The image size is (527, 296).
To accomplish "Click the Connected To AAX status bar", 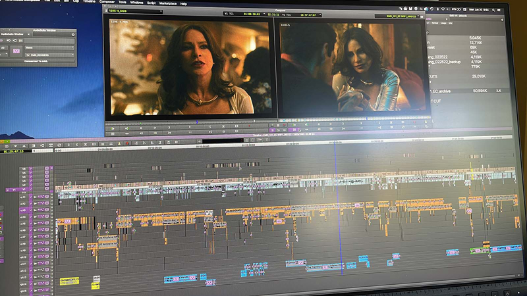I will coord(36,61).
